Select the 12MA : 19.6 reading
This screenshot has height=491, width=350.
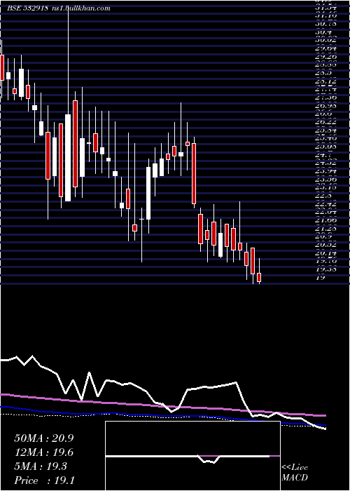pos(43,452)
